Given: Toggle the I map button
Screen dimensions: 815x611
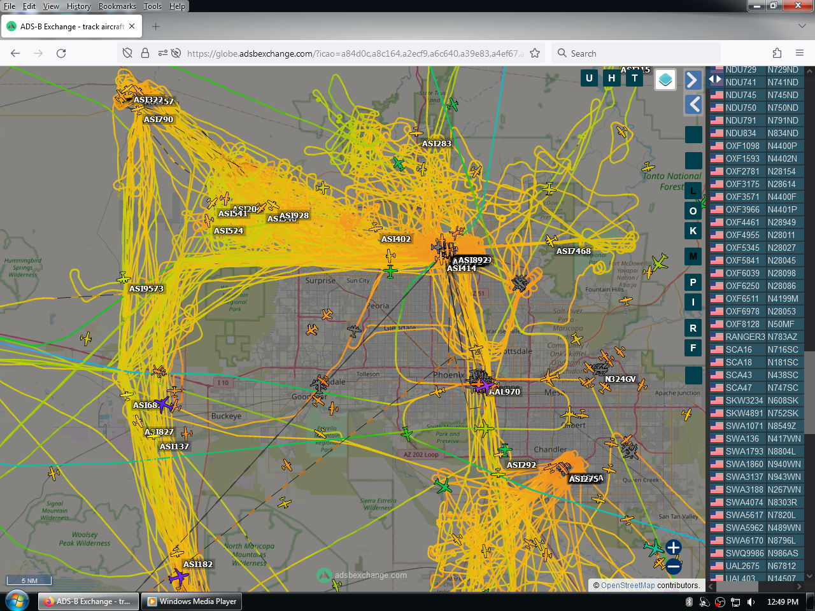Looking at the screenshot, I should (x=693, y=302).
